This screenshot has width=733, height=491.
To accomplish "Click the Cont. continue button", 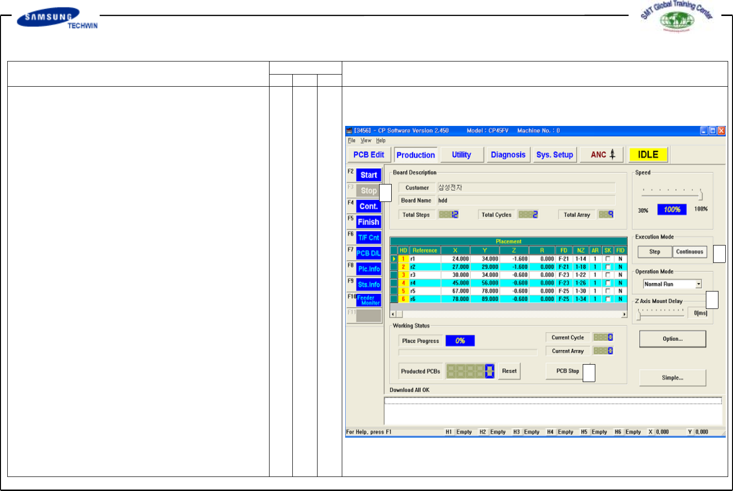I will pos(368,206).
